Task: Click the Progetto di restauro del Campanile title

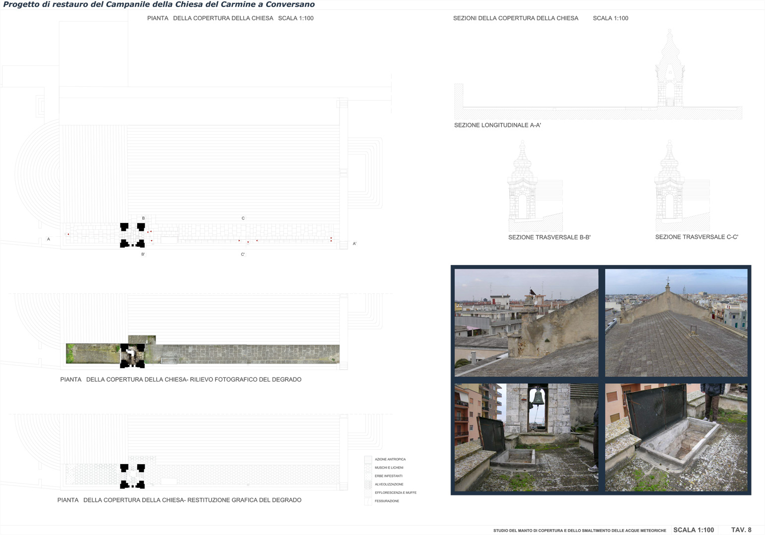Action: (x=159, y=4)
